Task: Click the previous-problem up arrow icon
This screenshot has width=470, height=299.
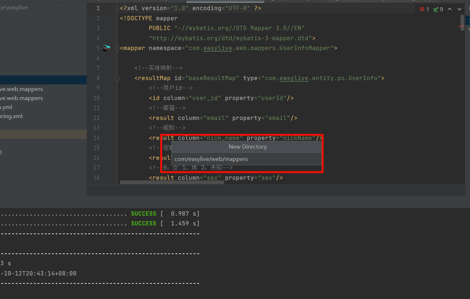Action: 449,9
